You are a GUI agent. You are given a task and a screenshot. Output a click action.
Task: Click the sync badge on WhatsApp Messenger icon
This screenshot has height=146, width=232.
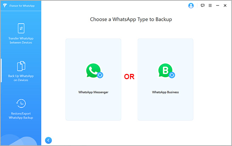click(x=100, y=75)
